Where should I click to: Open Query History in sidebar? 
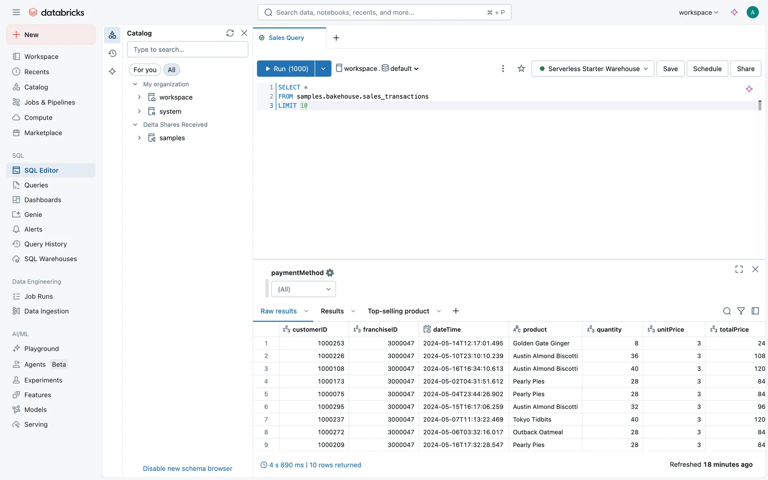point(45,244)
